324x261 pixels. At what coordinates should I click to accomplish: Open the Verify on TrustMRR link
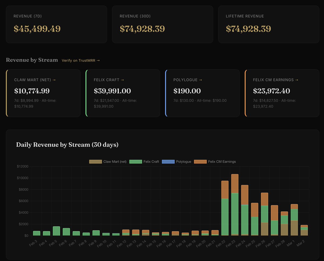point(81,60)
